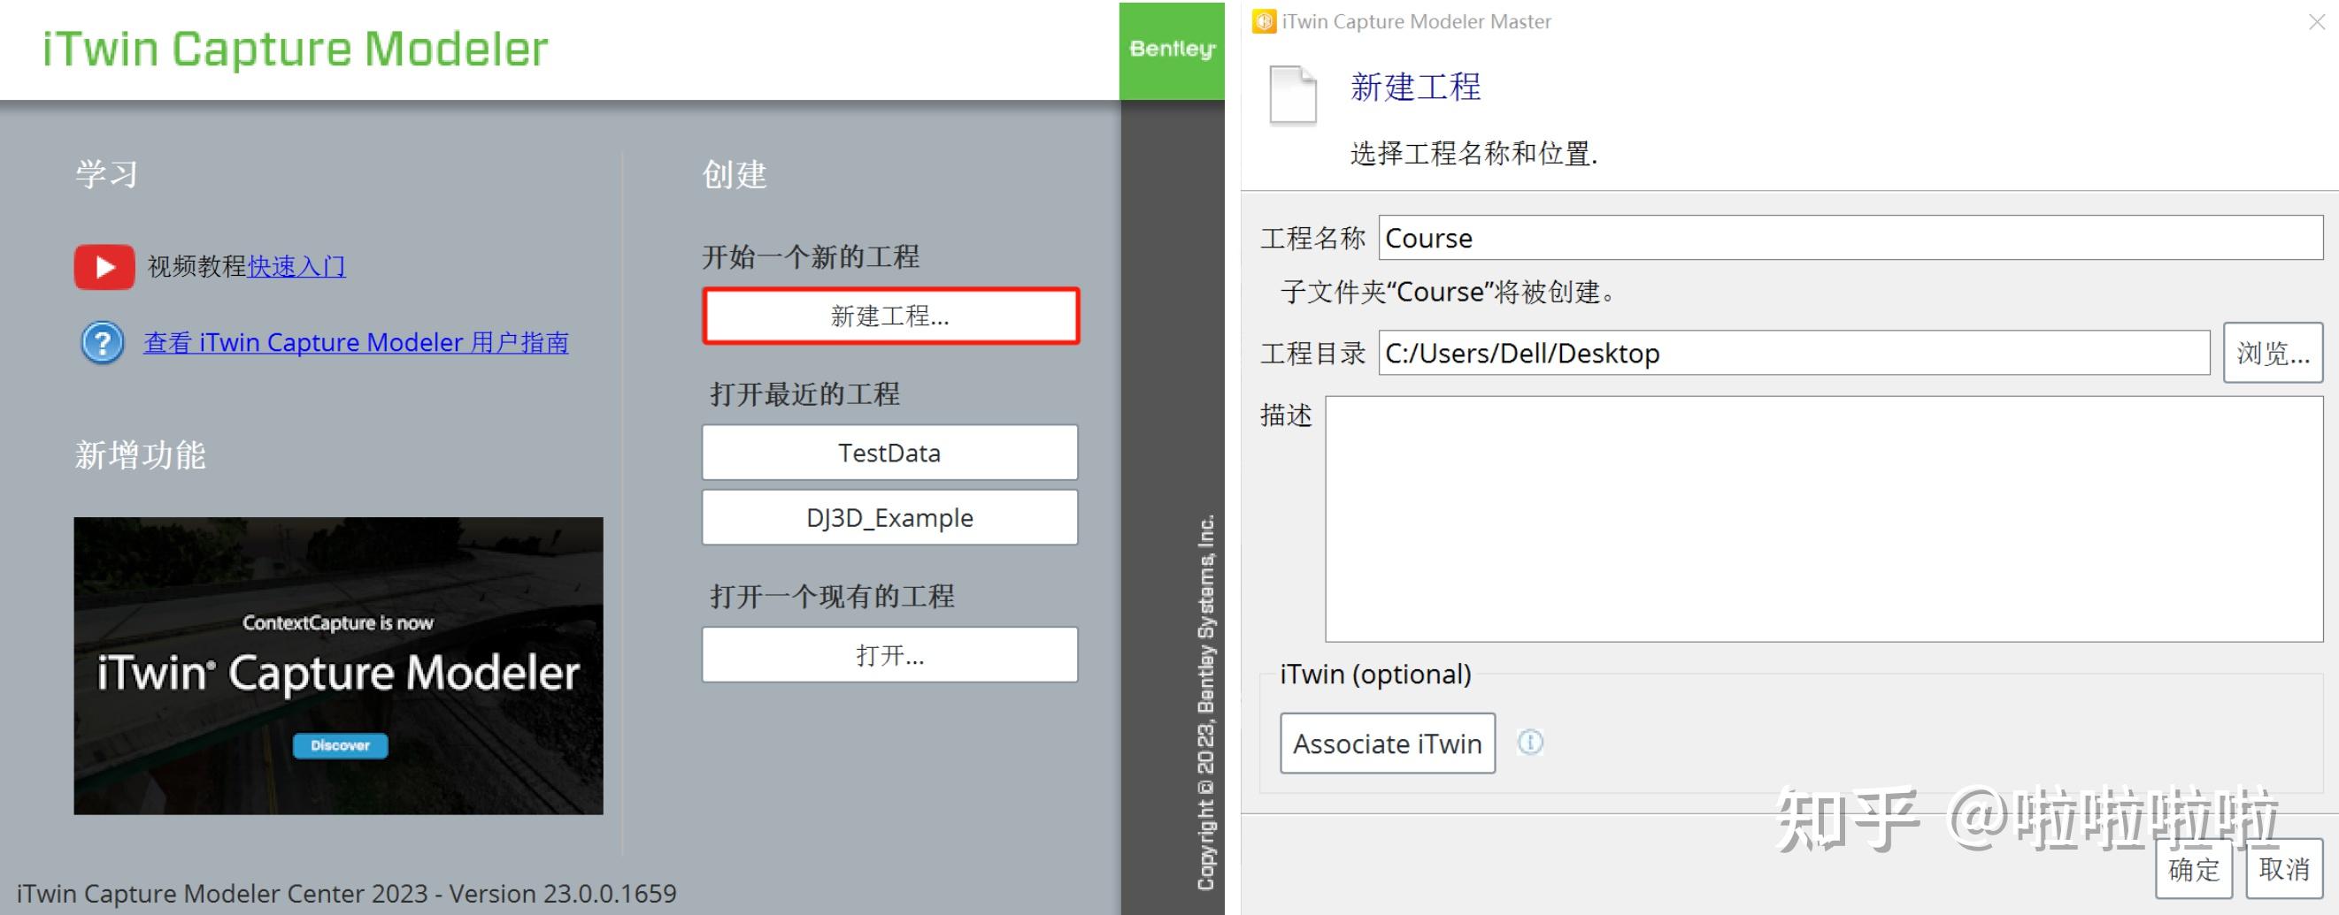This screenshot has width=2339, height=915.
Task: Open recent project TestData
Action: 888,453
